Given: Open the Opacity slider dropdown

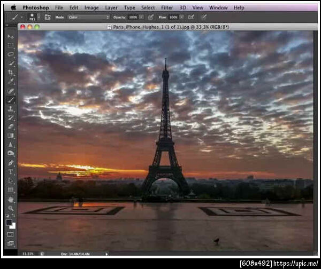Looking at the screenshot, I should click(142, 17).
